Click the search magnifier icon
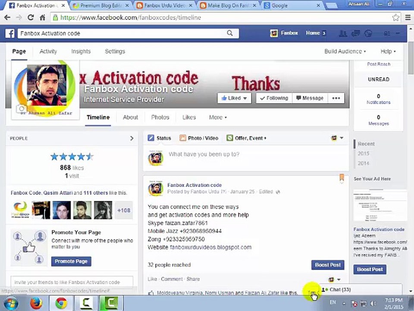The width and height of the screenshot is (414, 311). (x=230, y=33)
